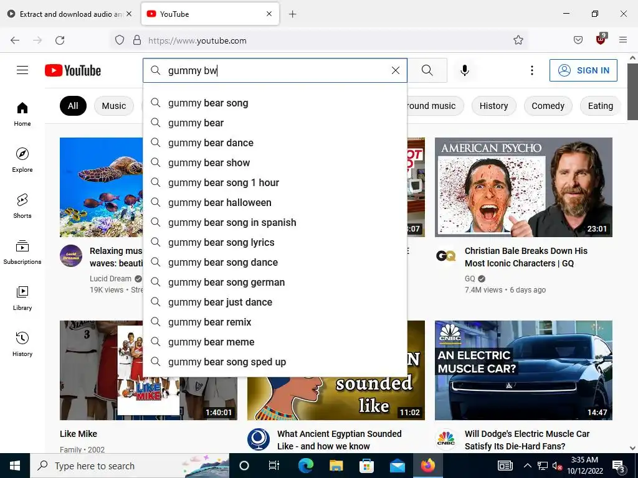Switch to 'Extract and download audio' tab
The width and height of the screenshot is (638, 478).
(71, 14)
